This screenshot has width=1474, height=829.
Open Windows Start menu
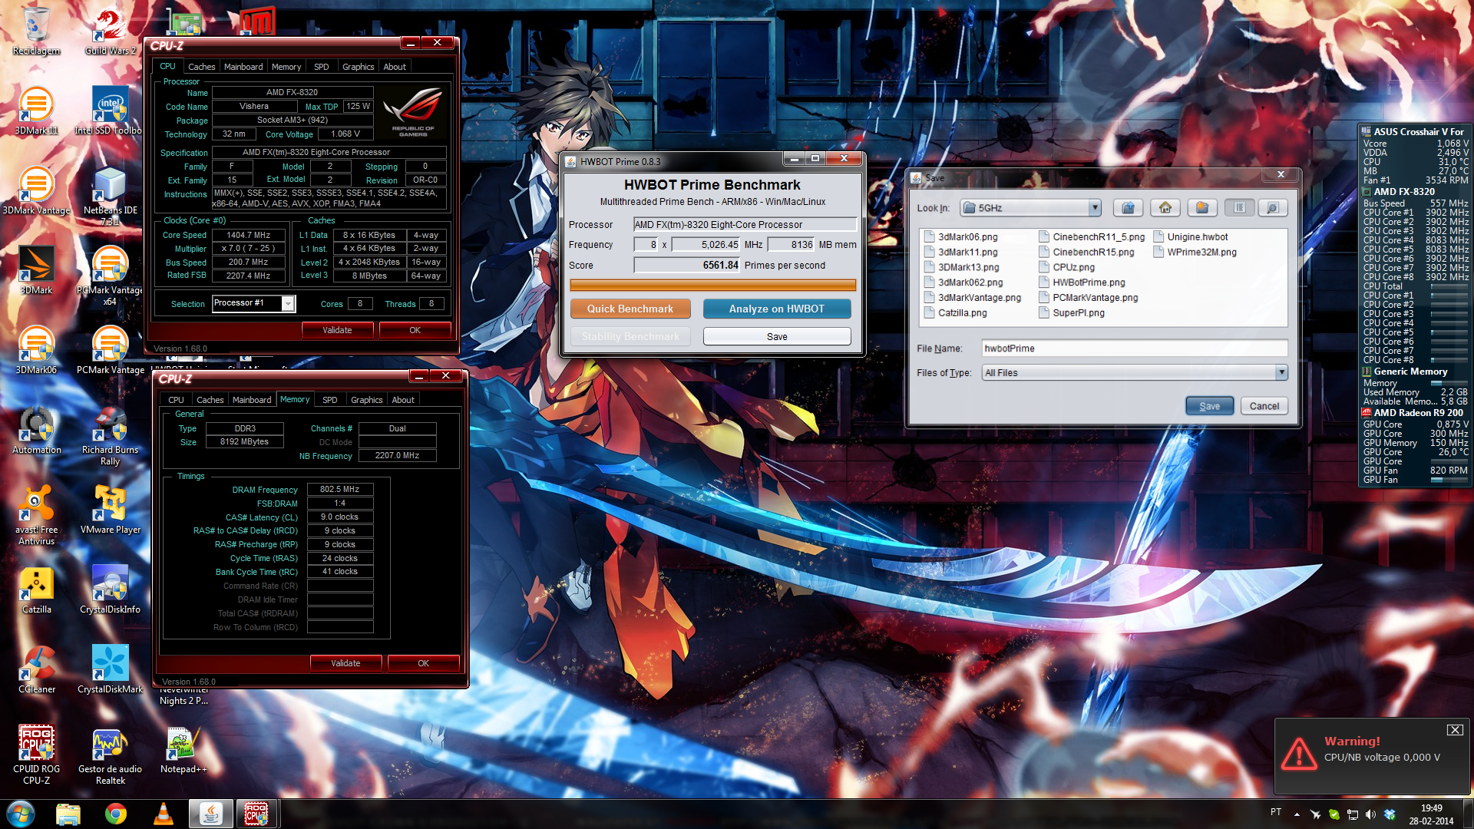(21, 814)
